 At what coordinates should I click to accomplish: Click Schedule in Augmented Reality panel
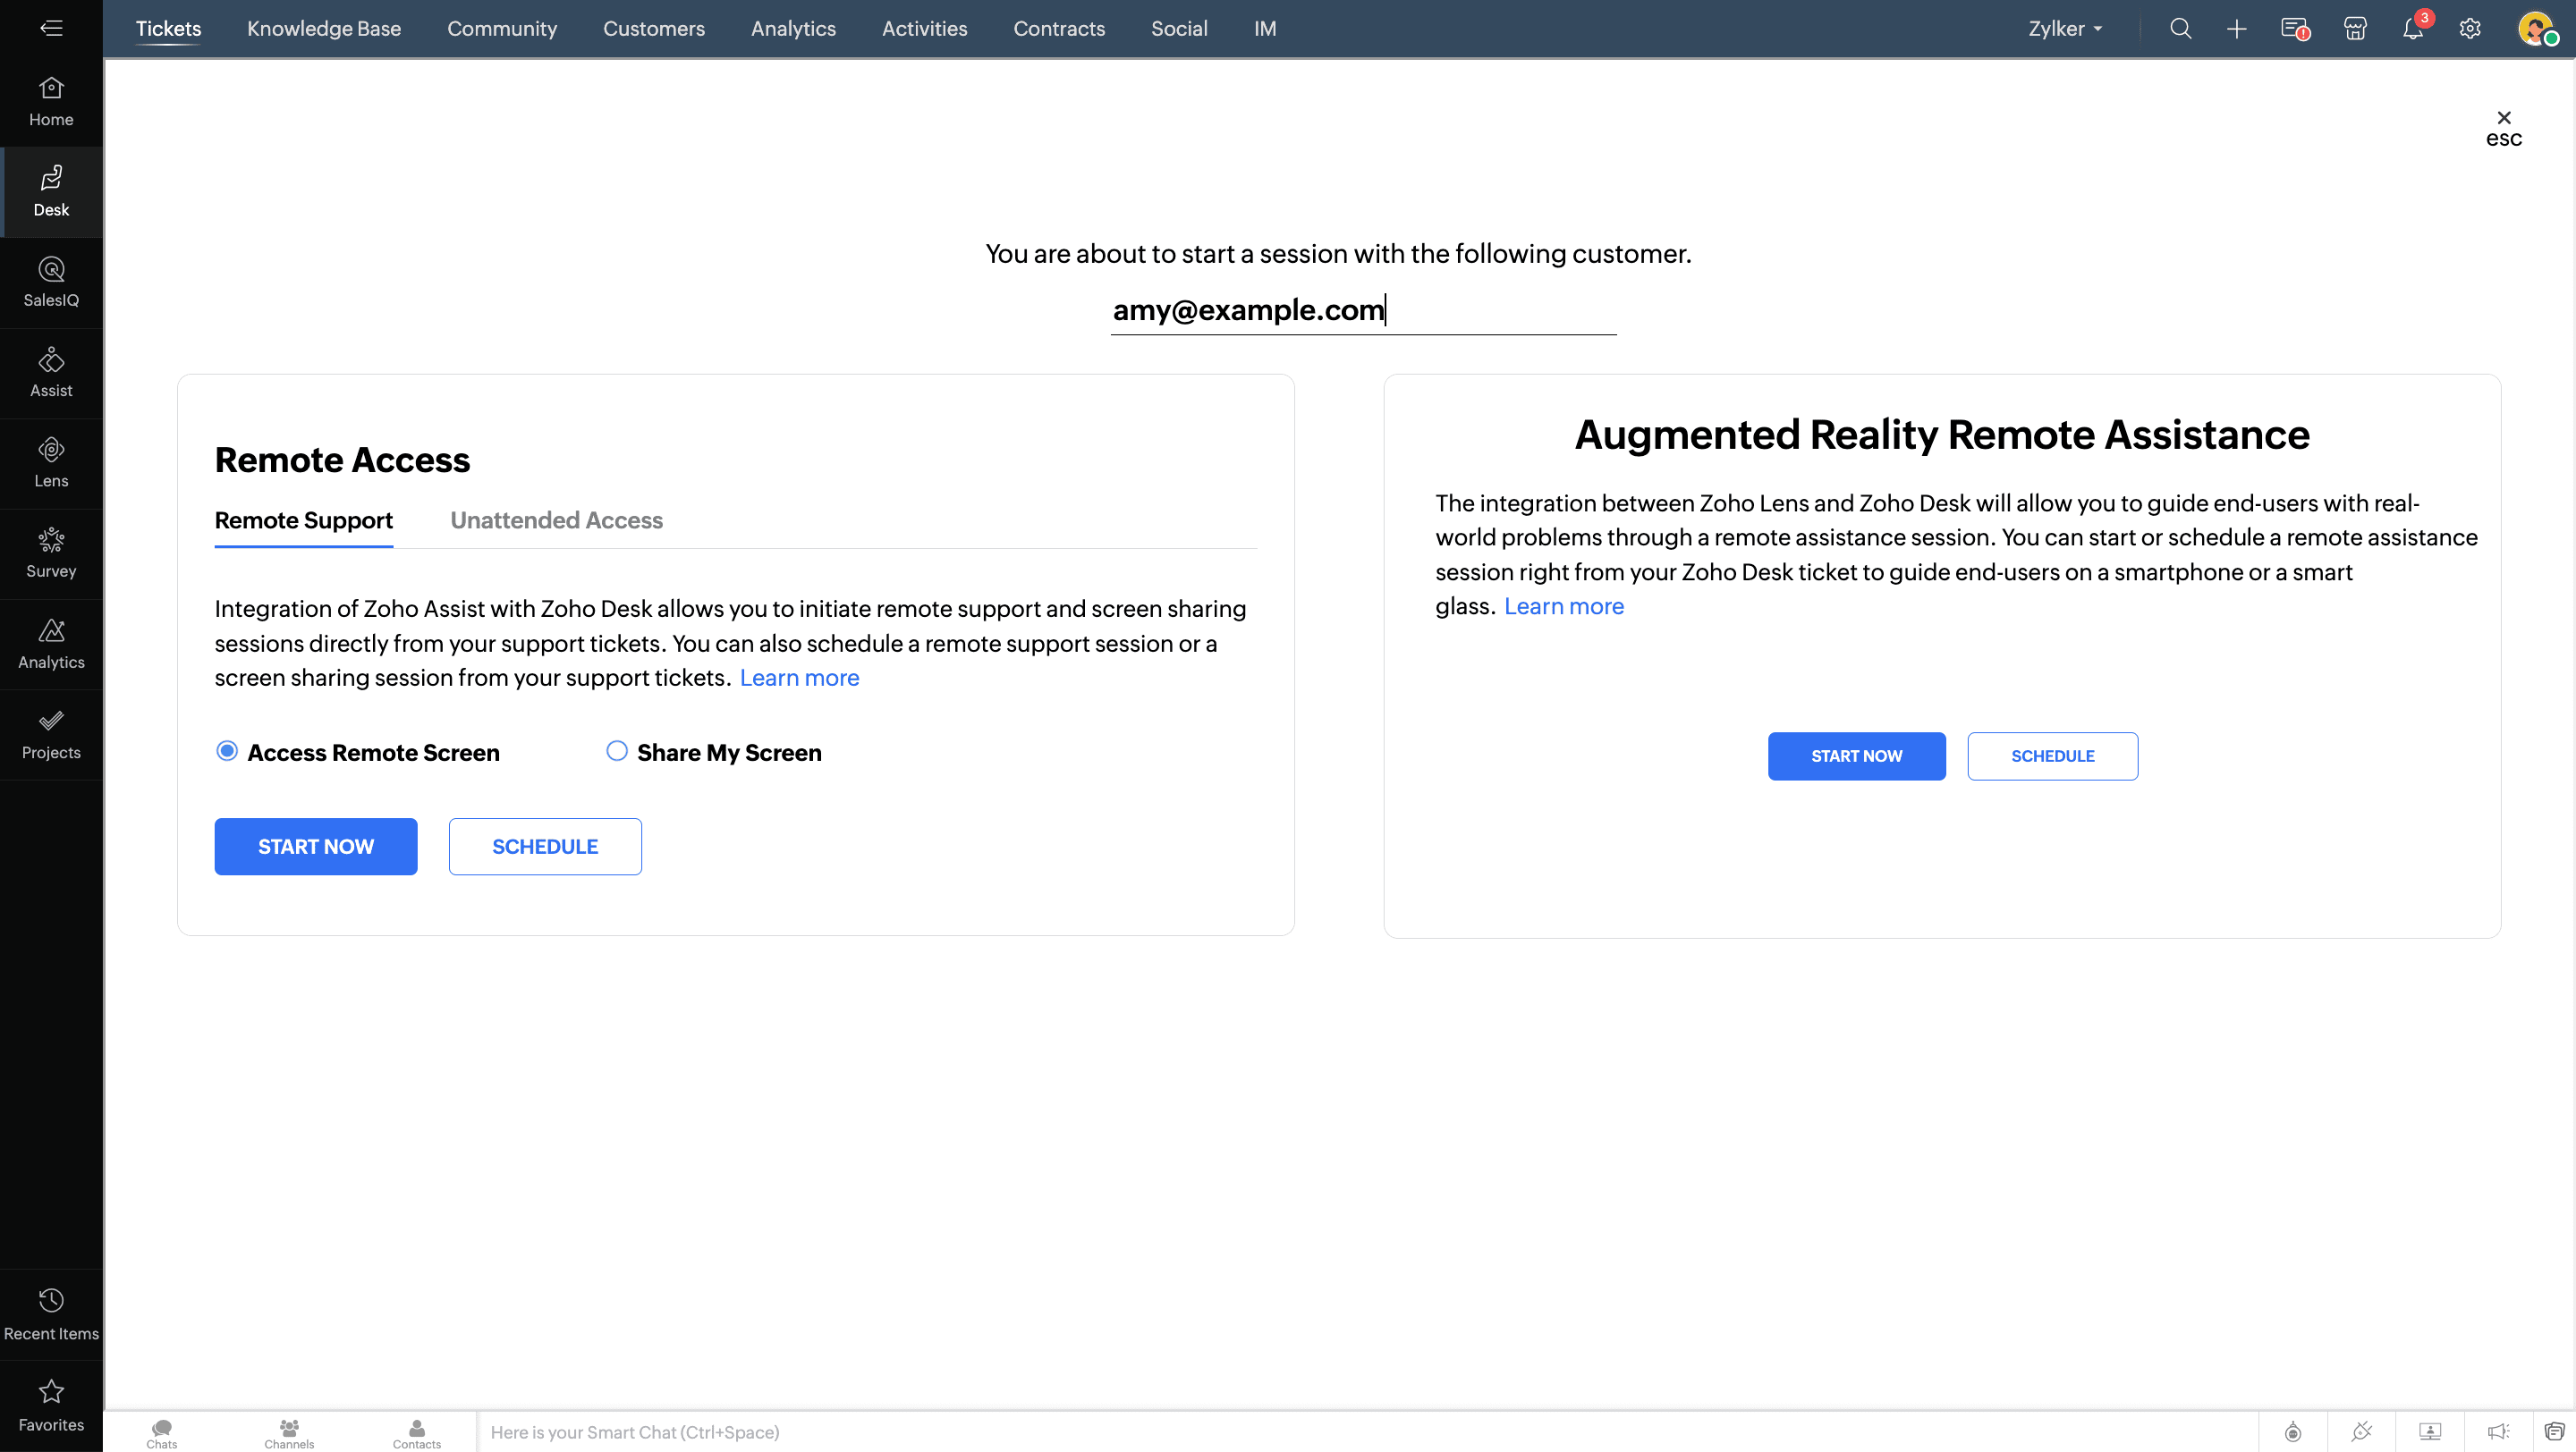point(2051,756)
